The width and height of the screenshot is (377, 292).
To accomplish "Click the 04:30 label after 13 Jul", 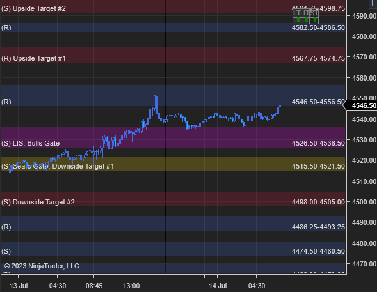I will pos(58,286).
